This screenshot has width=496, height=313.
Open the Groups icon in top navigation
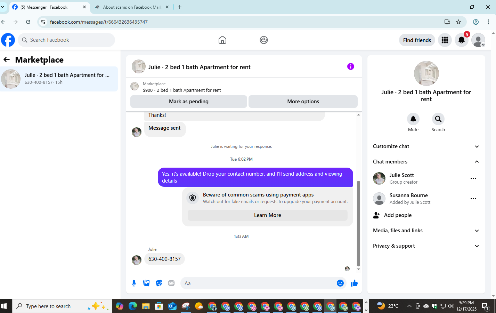(264, 40)
